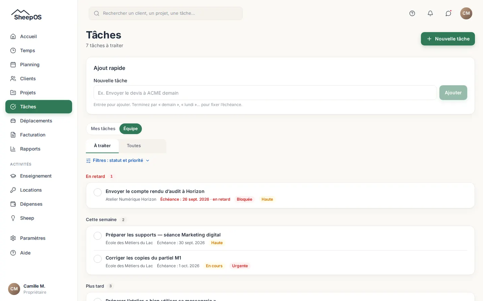The image size is (483, 301).
Task: Click the Planning calendar icon
Action: pos(13,65)
